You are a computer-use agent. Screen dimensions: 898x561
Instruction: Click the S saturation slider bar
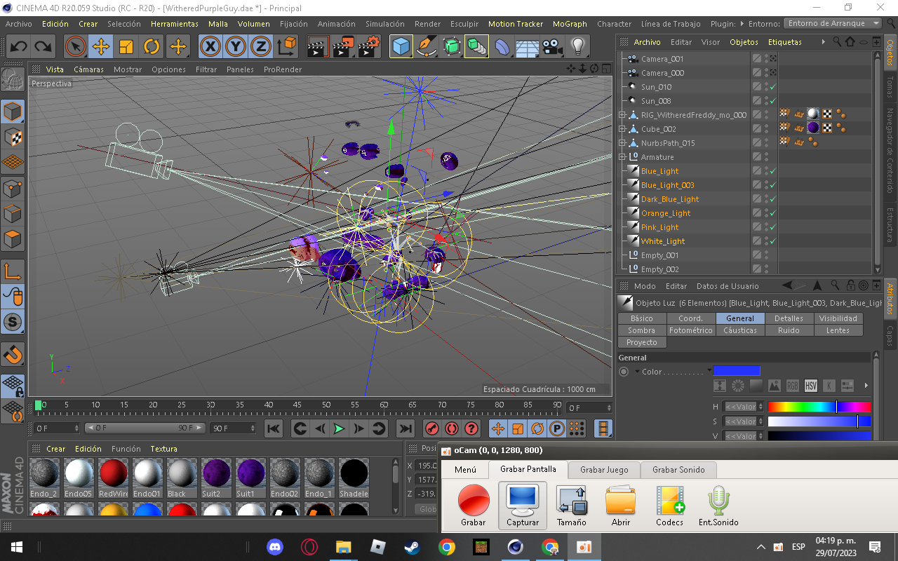pos(819,421)
